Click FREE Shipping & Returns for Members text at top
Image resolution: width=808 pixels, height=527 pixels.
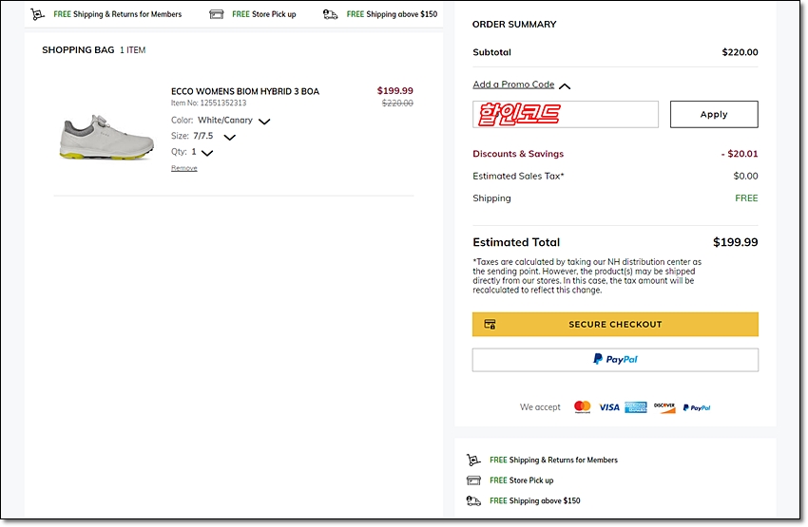pos(118,14)
